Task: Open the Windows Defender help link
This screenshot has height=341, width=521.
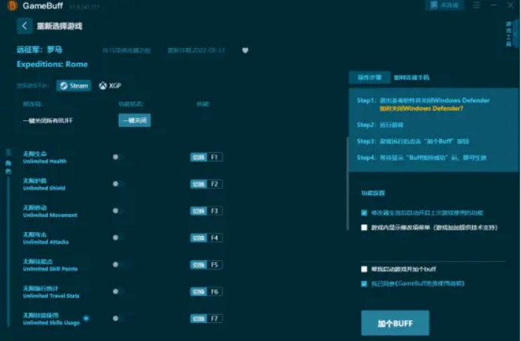Action: pos(421,109)
